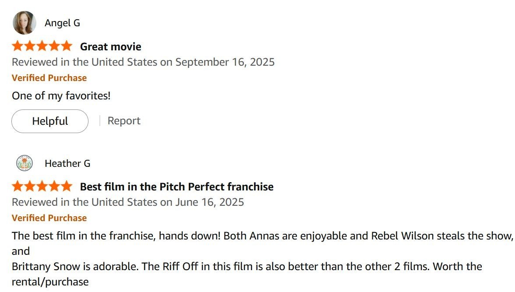The image size is (515, 292).
Task: Click the September 16, 2025 review date
Action: click(x=225, y=62)
